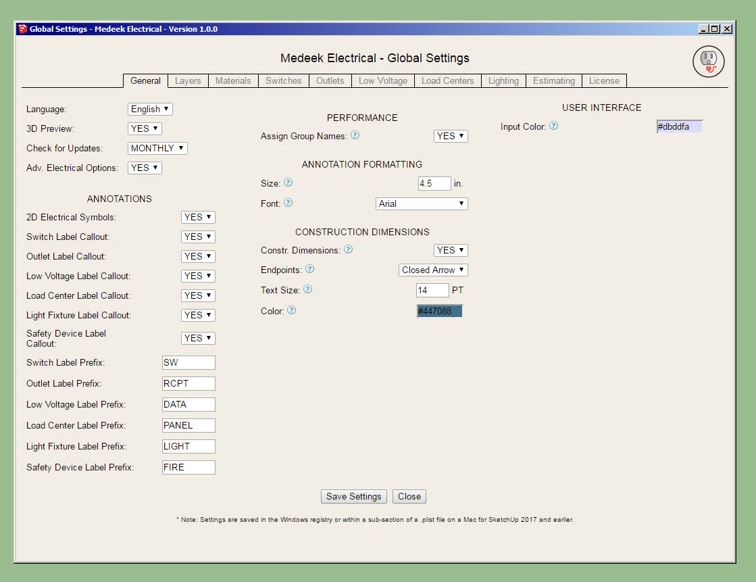Viewport: 756px width, 582px height.
Task: Open the 2D Electrical Symbols dropdown
Action: 198,217
